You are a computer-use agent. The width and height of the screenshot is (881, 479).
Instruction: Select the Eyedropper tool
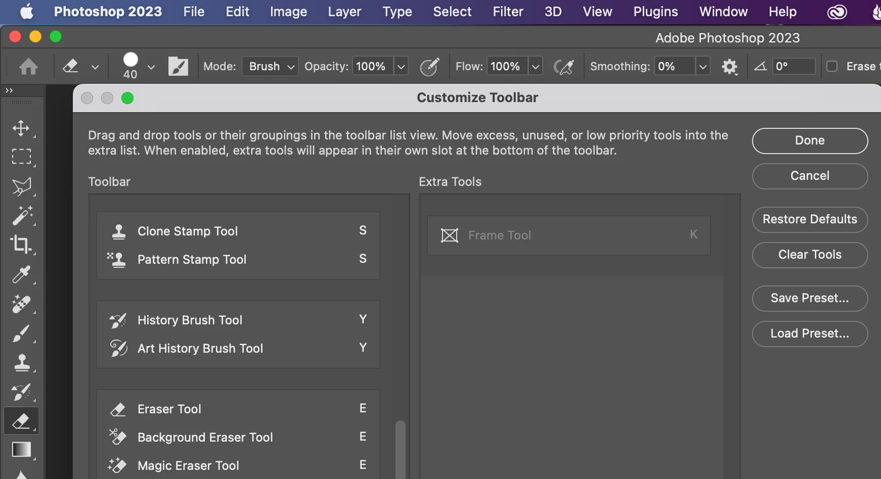click(21, 274)
